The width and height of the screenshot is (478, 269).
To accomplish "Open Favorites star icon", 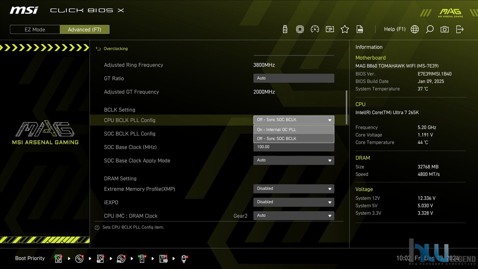I will (345, 29).
